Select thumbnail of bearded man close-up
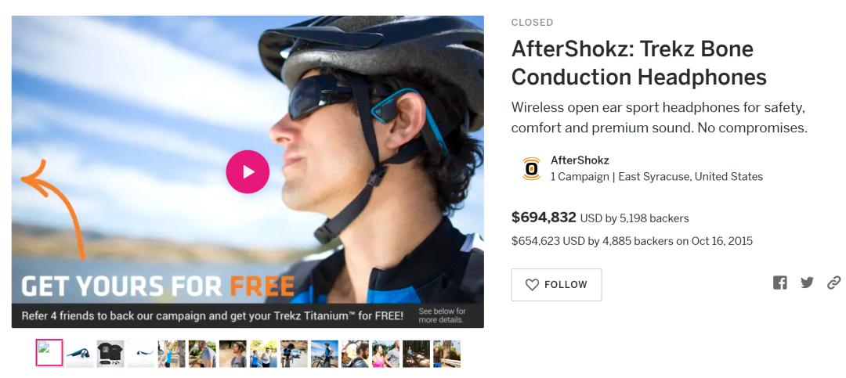 click(355, 354)
